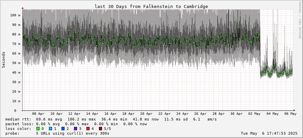Click the '26 Apr' x-axis date label
Screen dimensions: 303x138
[201, 114]
